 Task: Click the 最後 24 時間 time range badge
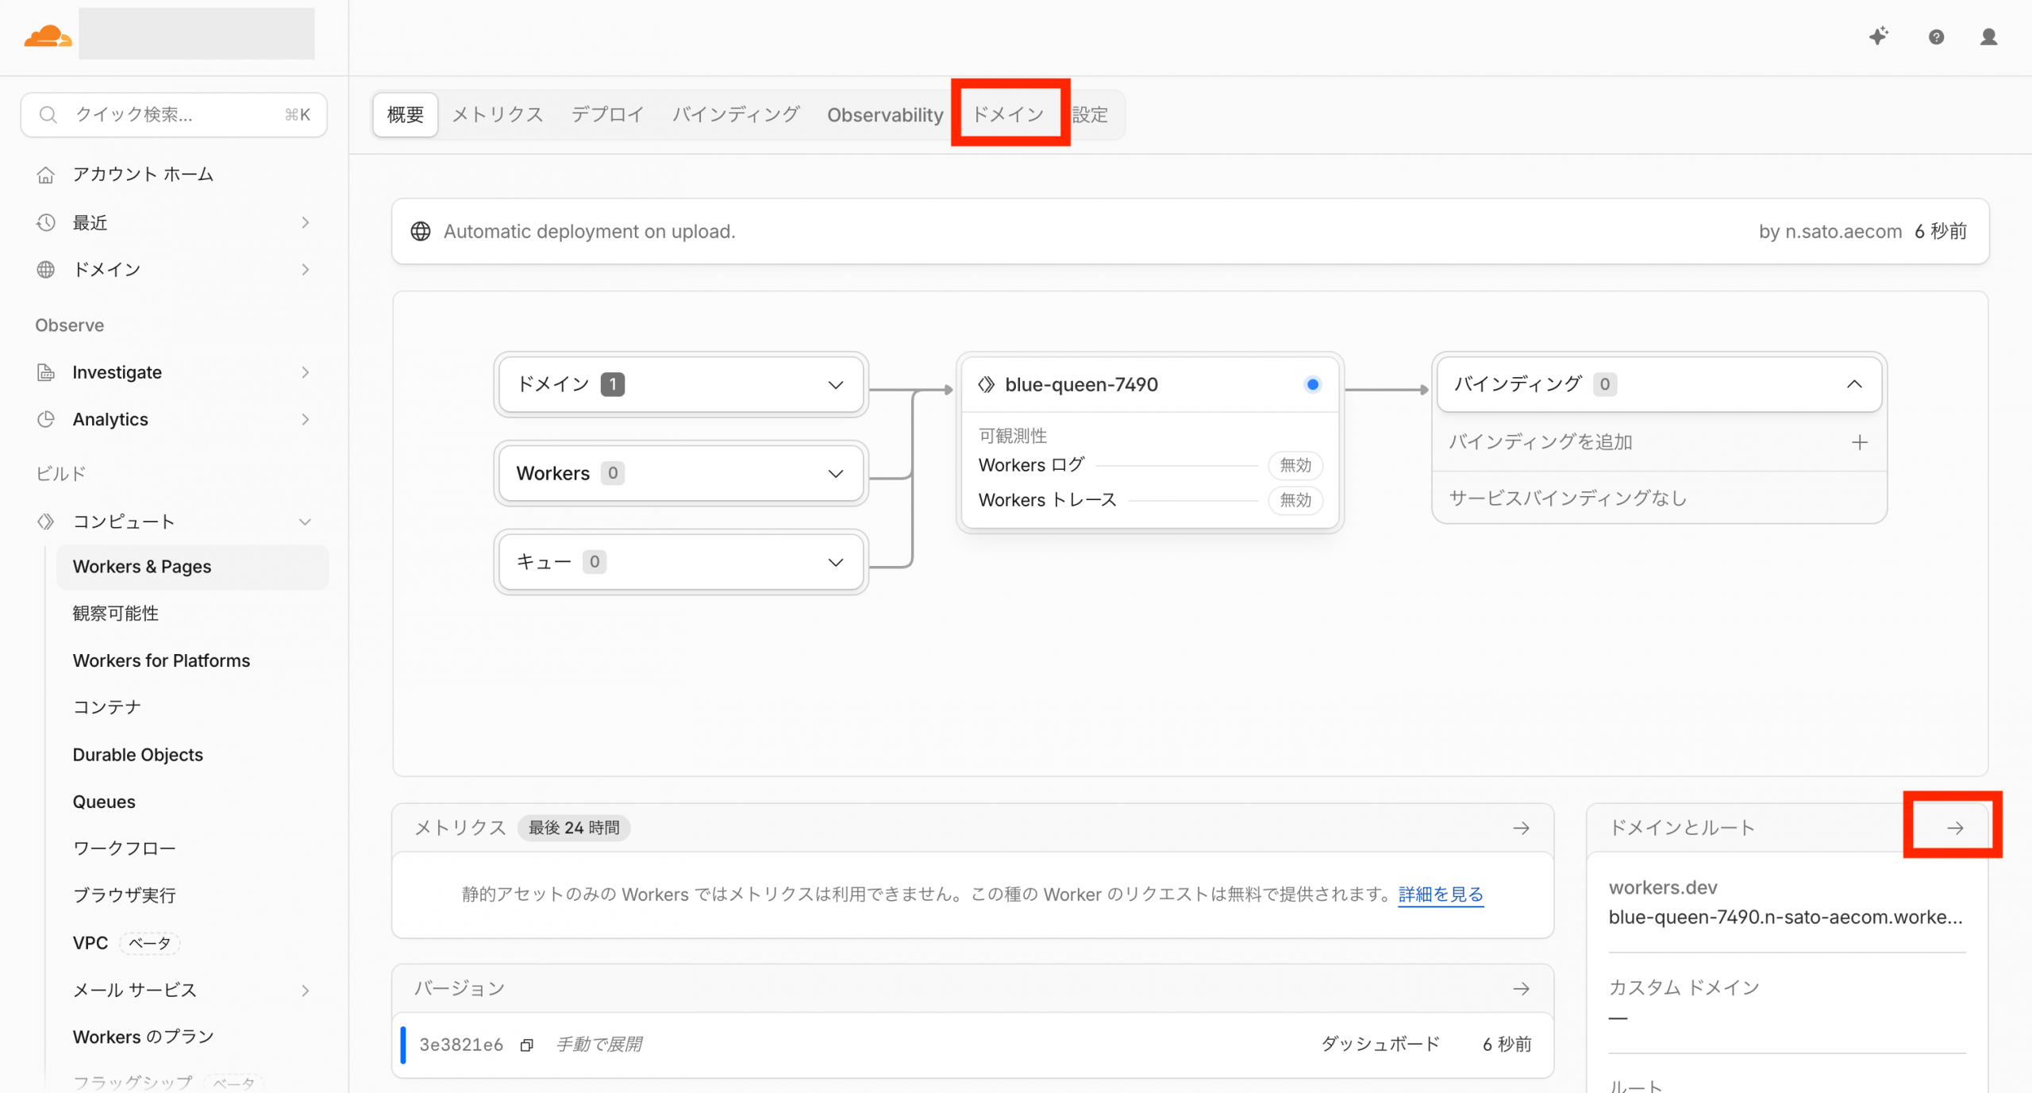point(574,828)
